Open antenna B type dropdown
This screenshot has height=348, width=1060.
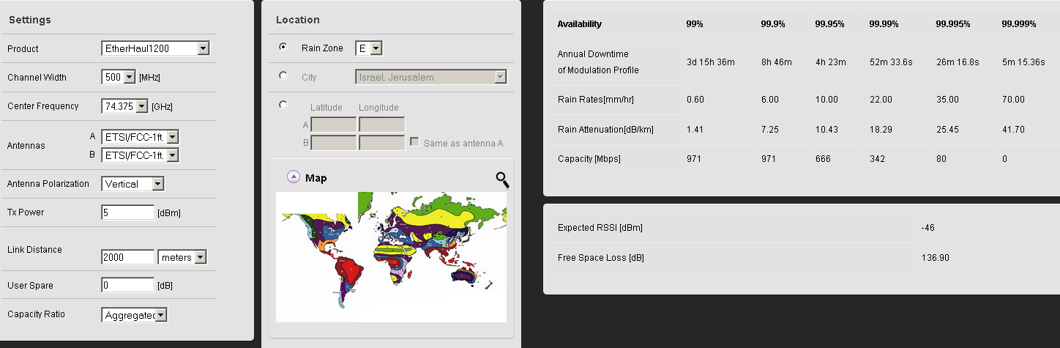pyautogui.click(x=141, y=155)
